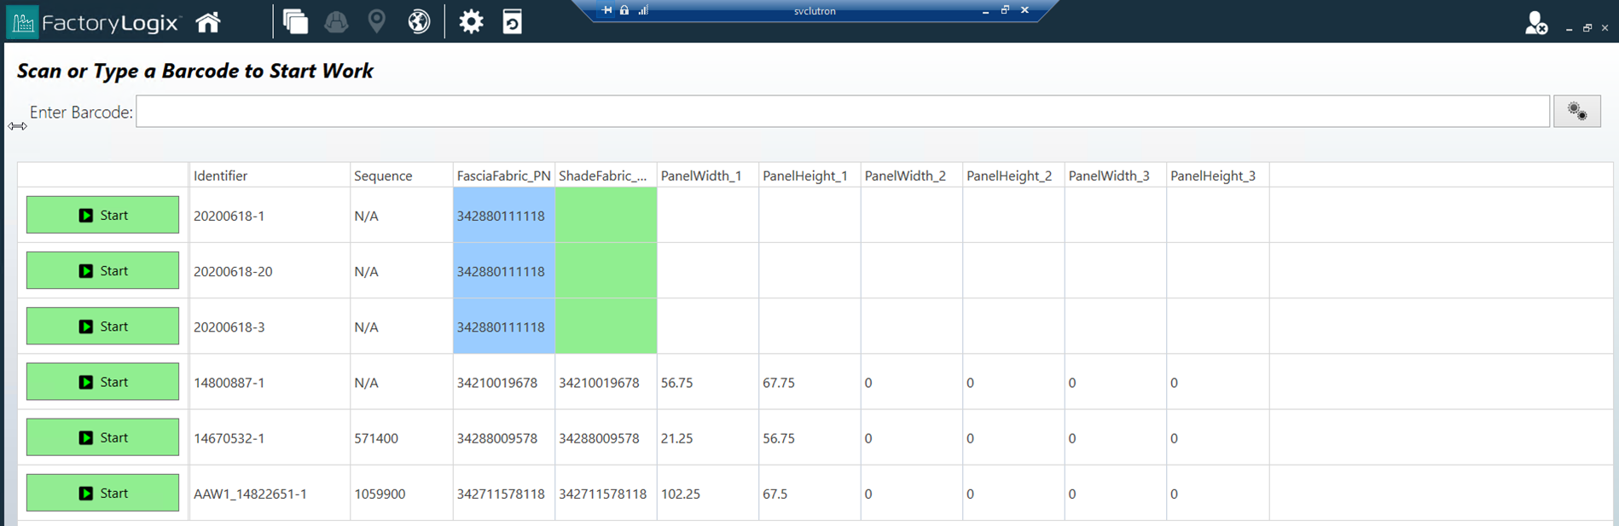1619x526 pixels.
Task: Click the user log-off icon
Action: point(1535,23)
